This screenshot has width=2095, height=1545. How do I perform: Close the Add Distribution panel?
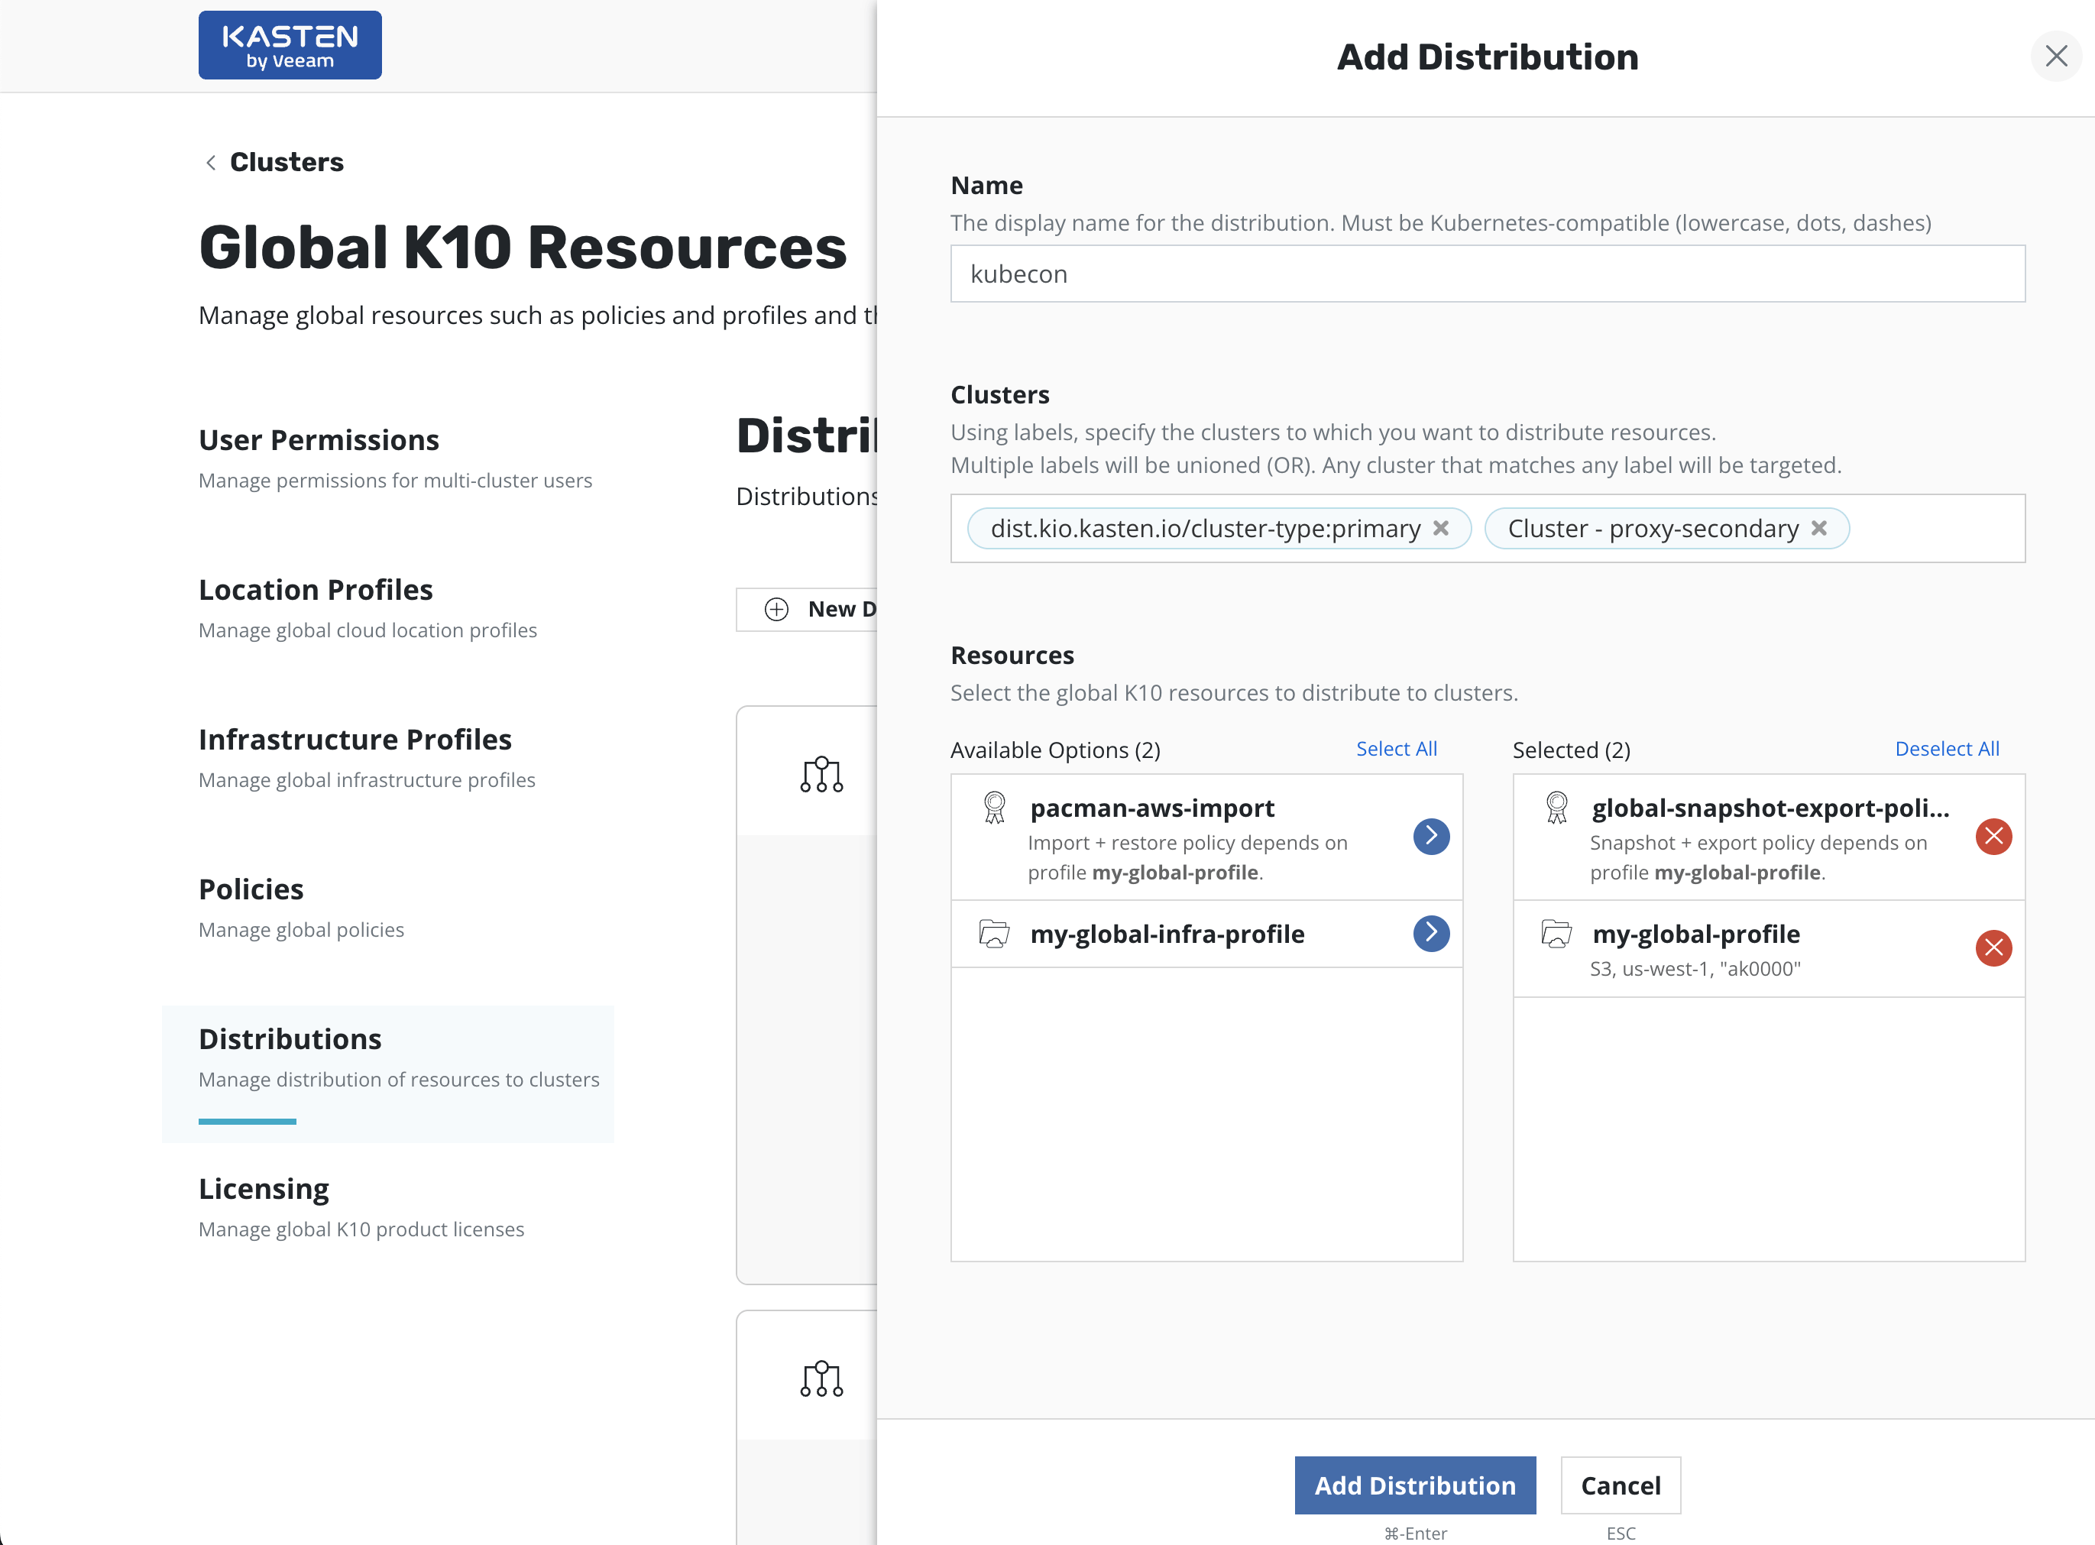tap(2056, 56)
